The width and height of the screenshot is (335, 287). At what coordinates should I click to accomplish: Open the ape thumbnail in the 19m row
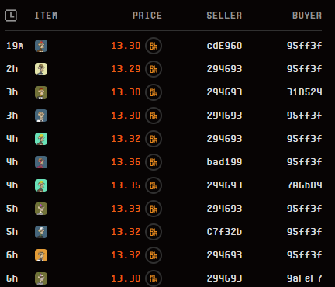tap(41, 46)
